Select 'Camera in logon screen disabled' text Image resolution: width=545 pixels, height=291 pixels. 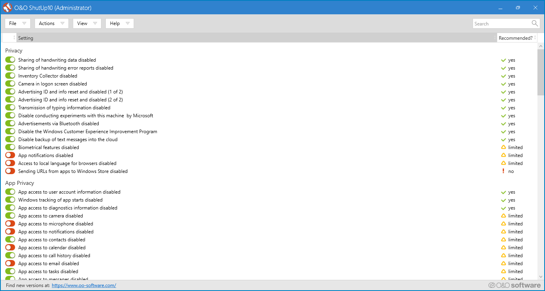click(x=53, y=84)
